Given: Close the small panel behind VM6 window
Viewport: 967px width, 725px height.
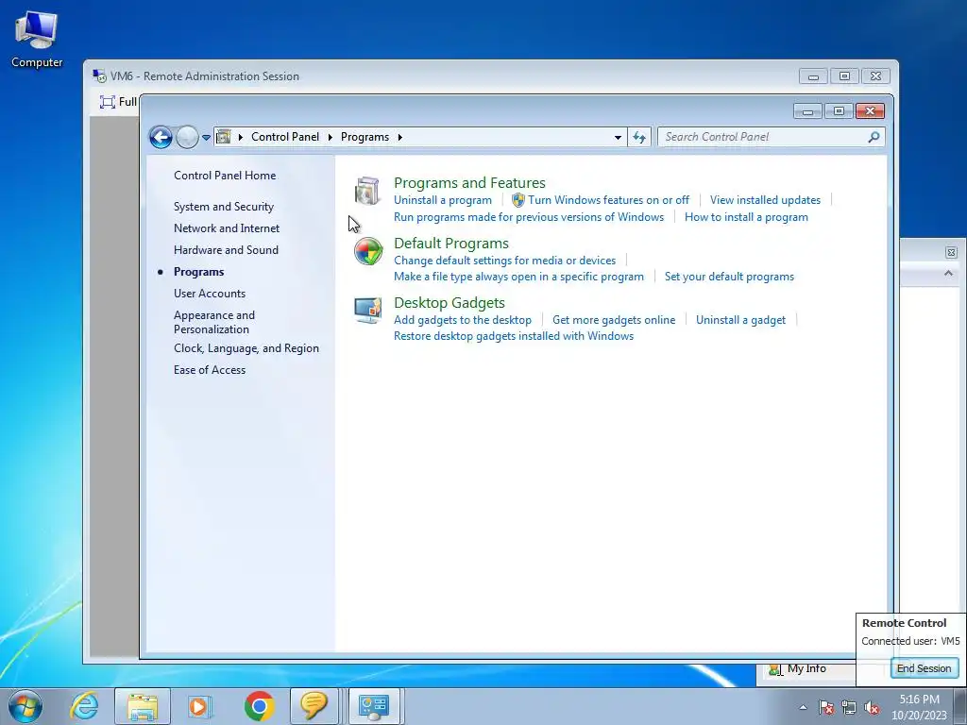Looking at the screenshot, I should pyautogui.click(x=951, y=252).
